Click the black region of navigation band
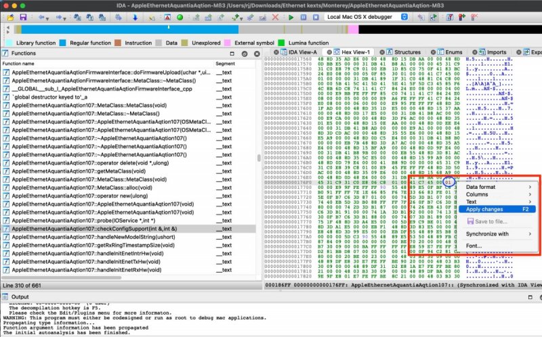542x337 pixels. click(450, 29)
